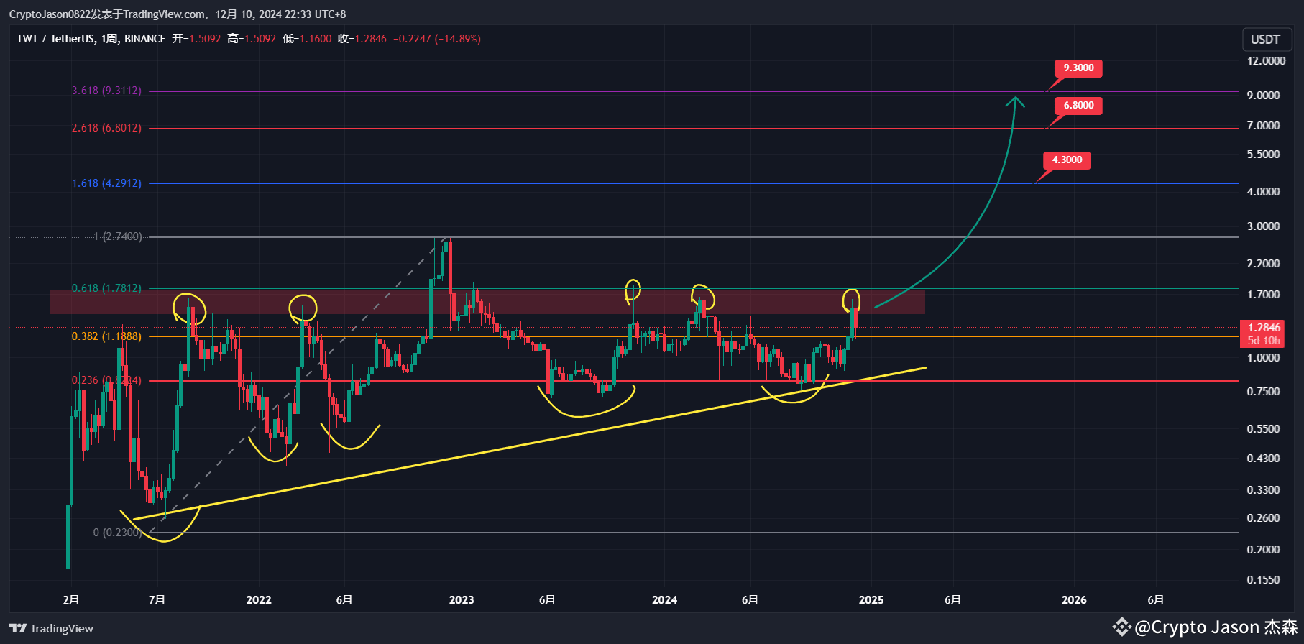Click the 5d 10h bar countdown

pyautogui.click(x=1264, y=341)
